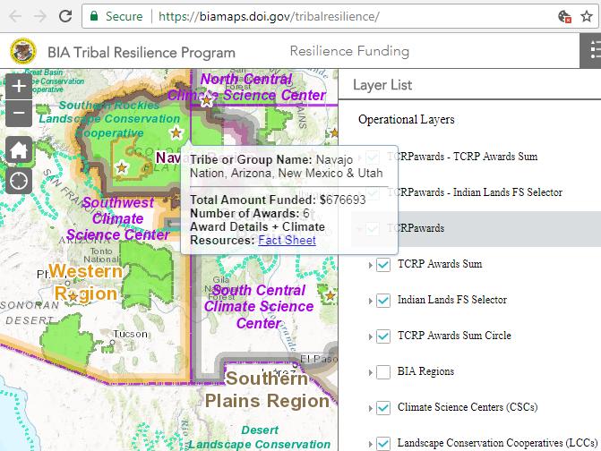Expand Indian Lands FS Selector legend

[370, 301]
